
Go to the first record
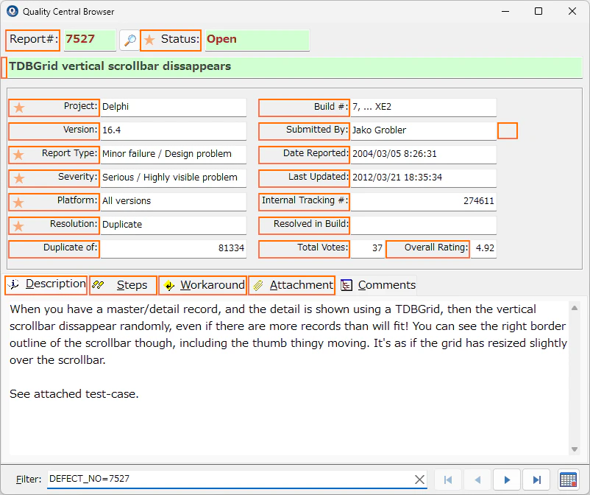coord(448,480)
